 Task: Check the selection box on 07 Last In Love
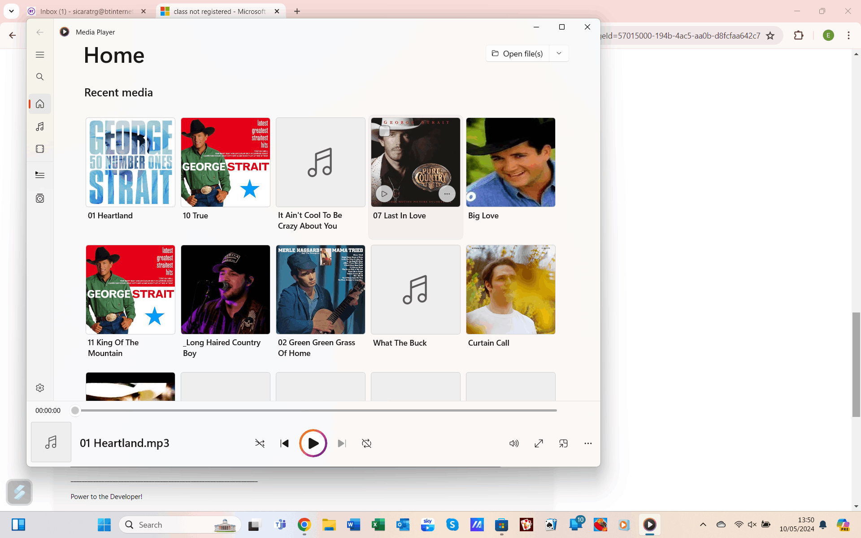(x=384, y=131)
